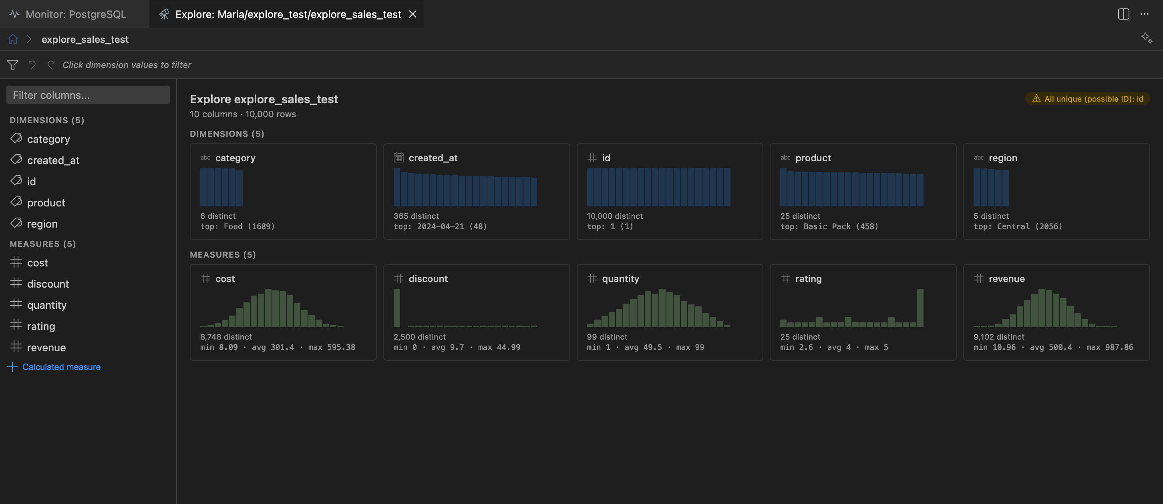The width and height of the screenshot is (1163, 504).
Task: Click the created_at bar chart
Action: coord(465,187)
